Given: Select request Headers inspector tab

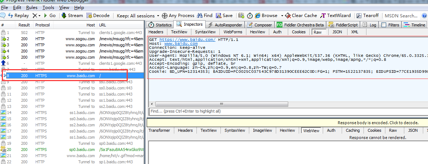Looking at the screenshot, I should 156,32.
